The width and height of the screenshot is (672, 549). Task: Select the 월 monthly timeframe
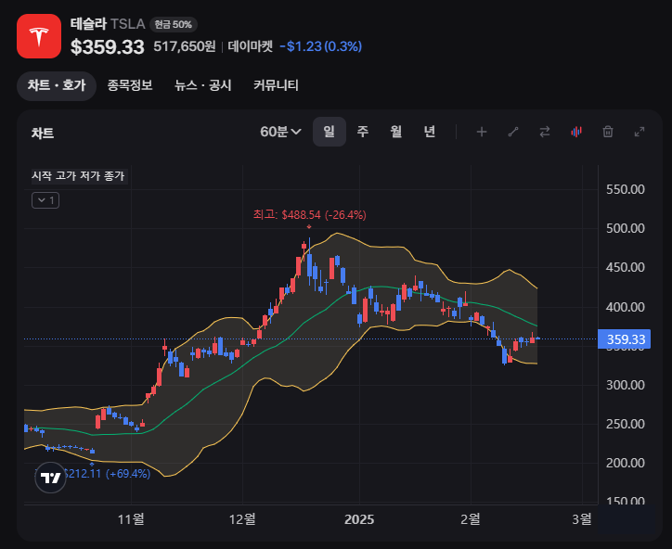click(396, 132)
